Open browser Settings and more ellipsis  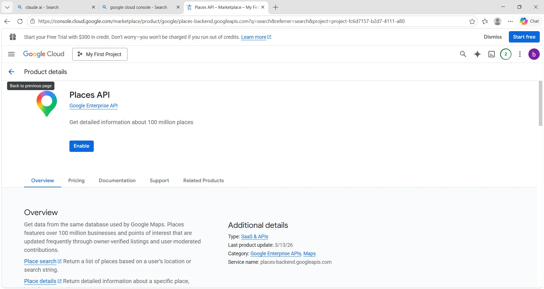(x=510, y=22)
